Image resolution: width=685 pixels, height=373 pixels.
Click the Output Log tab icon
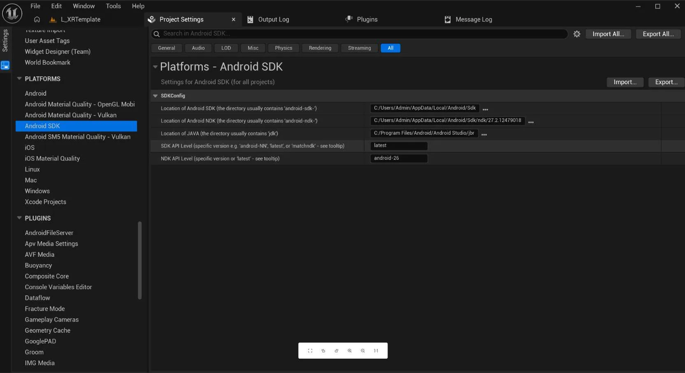pyautogui.click(x=250, y=19)
